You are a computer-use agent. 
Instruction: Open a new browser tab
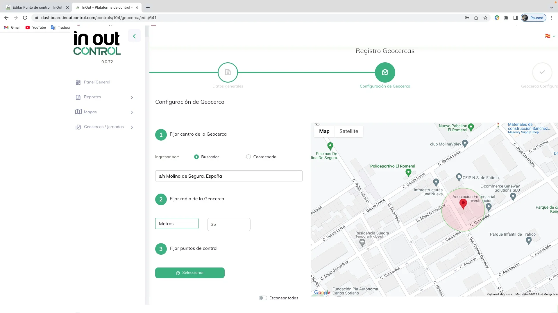click(x=148, y=8)
